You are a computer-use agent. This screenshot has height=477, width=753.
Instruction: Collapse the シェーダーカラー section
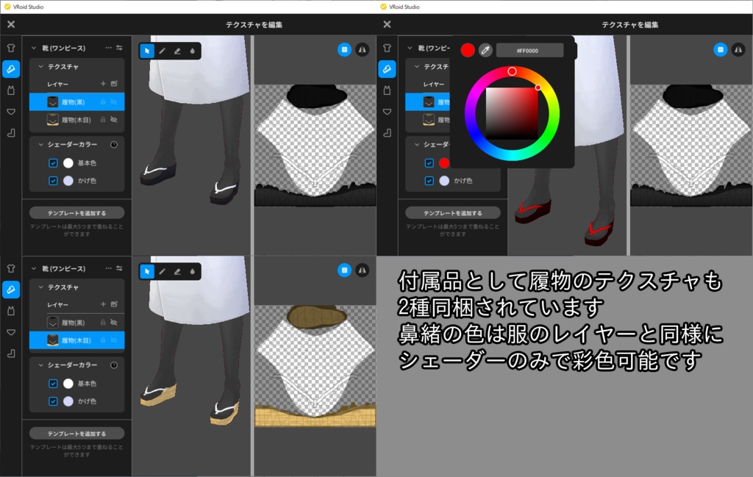click(x=41, y=144)
